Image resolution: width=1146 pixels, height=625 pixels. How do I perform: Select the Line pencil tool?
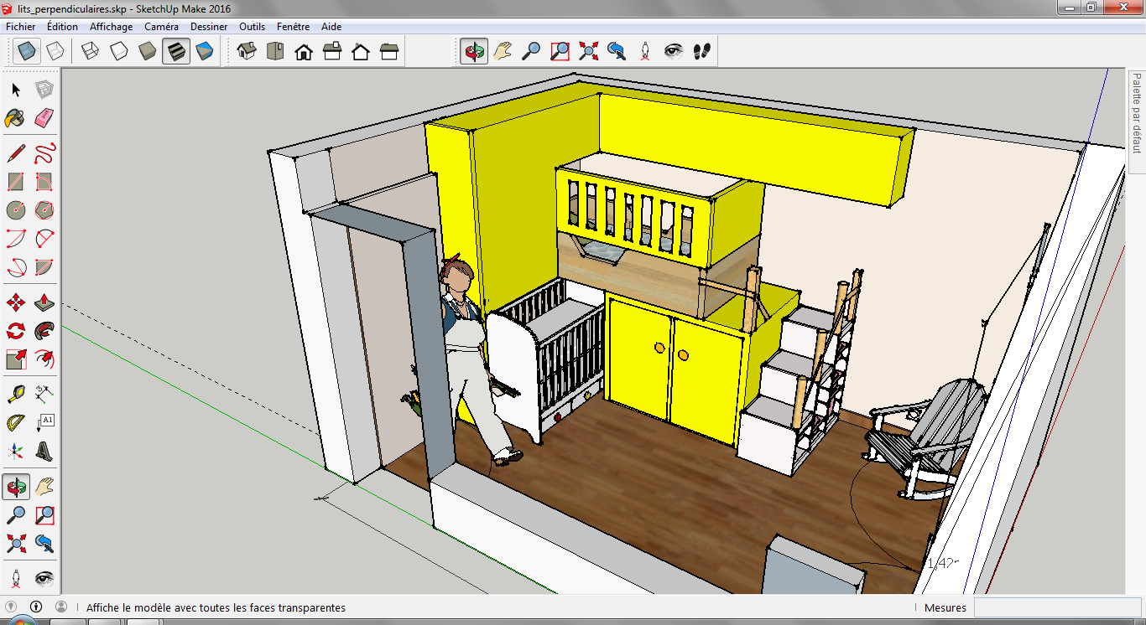click(x=16, y=153)
